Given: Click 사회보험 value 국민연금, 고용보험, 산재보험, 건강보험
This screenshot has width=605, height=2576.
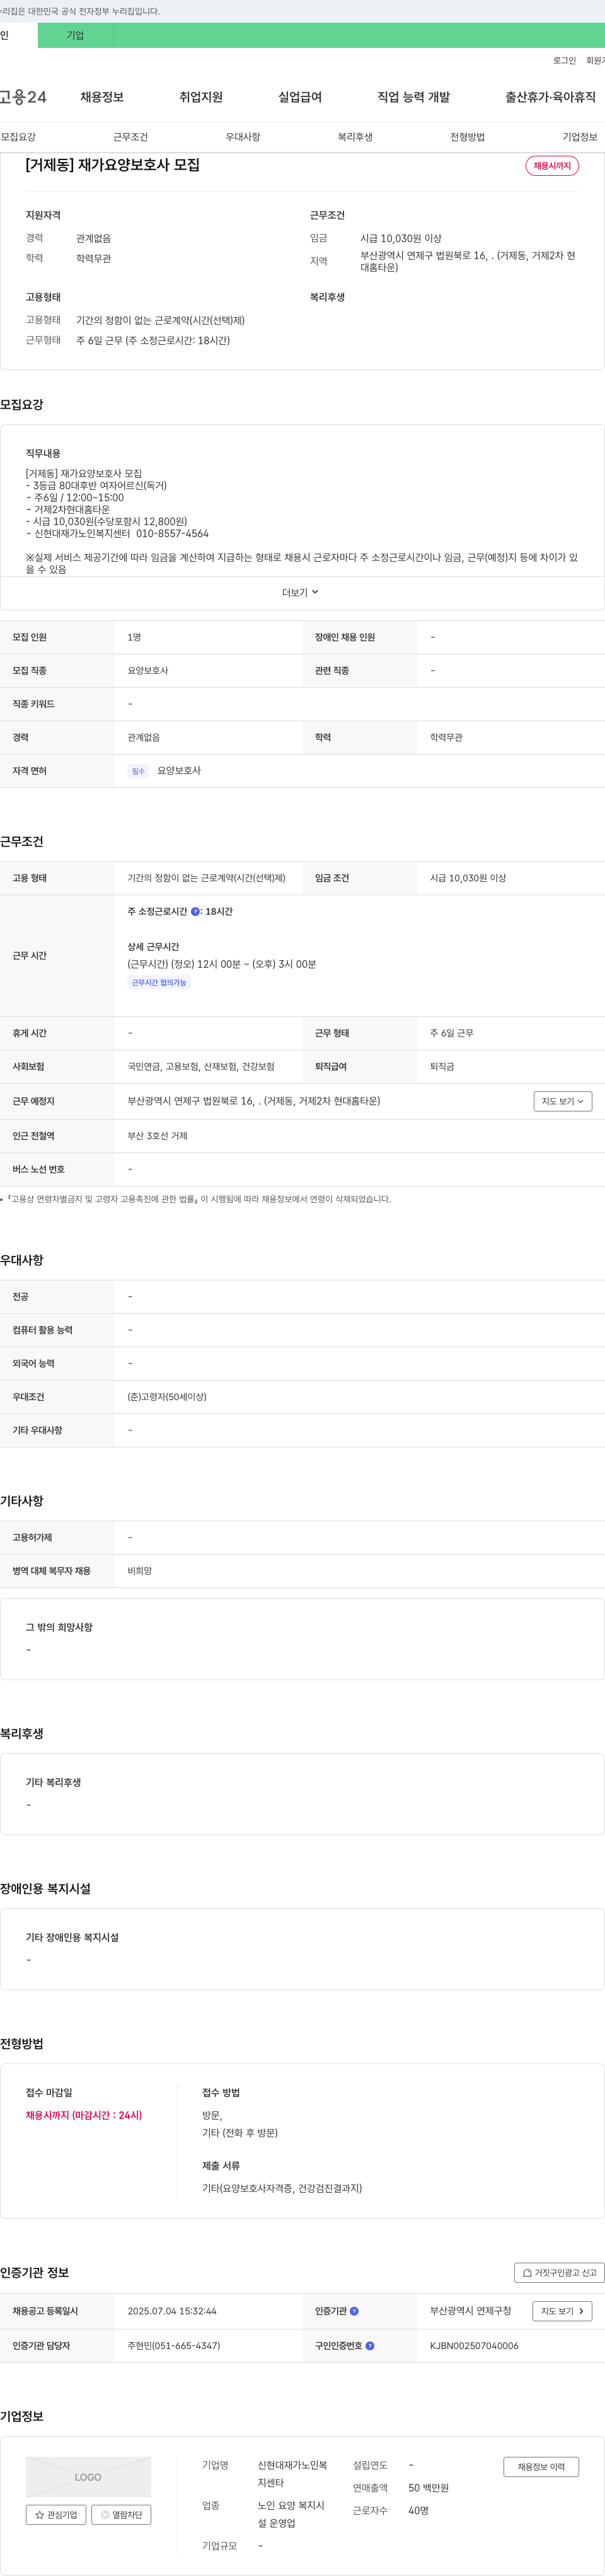Looking at the screenshot, I should tap(201, 1067).
